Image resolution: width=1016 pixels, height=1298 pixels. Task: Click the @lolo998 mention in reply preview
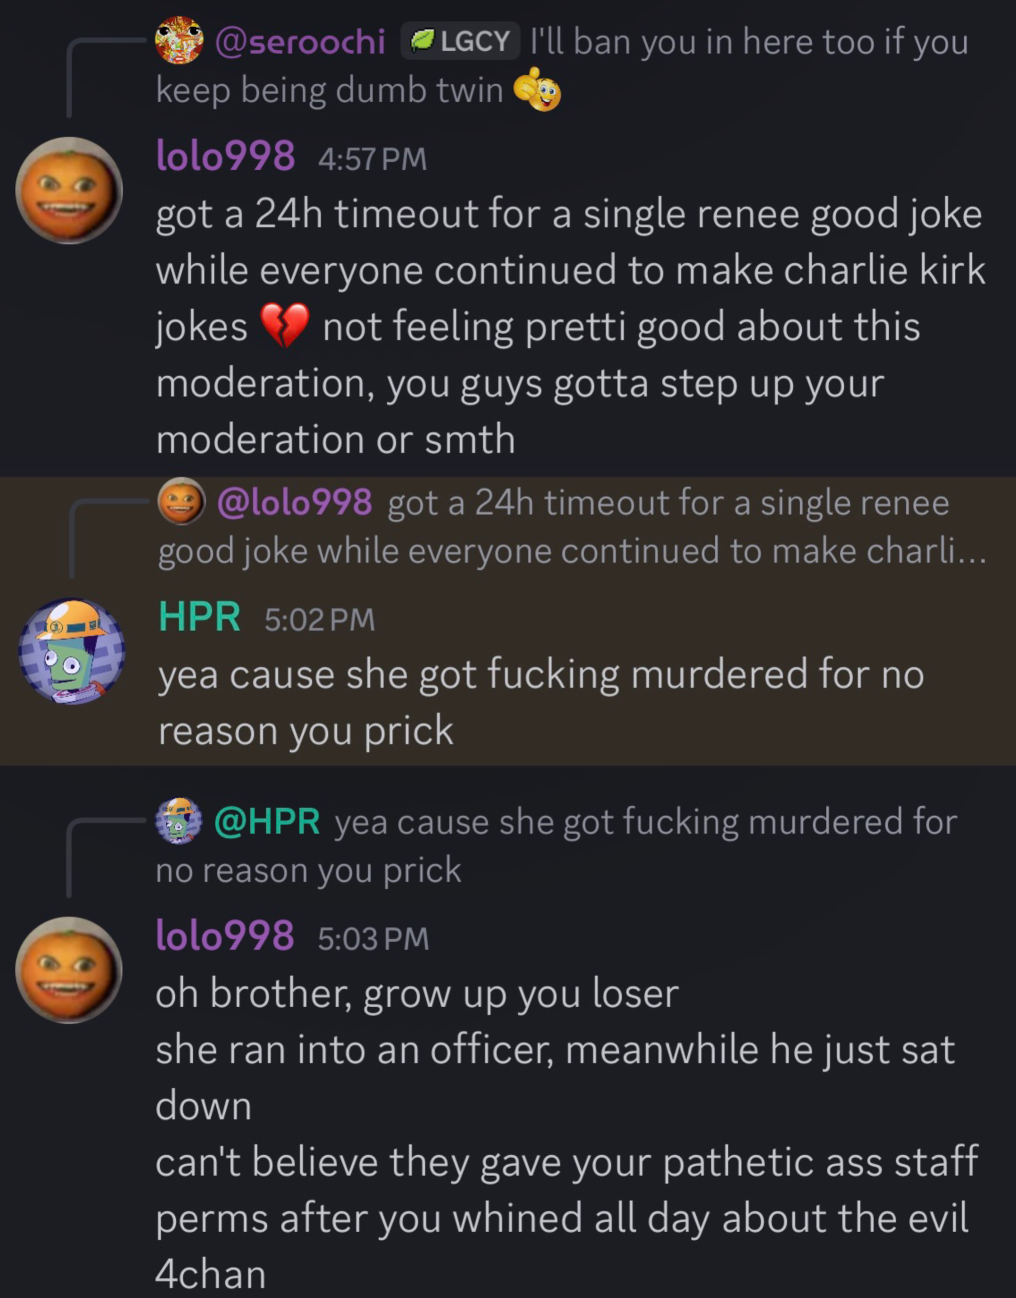pyautogui.click(x=295, y=502)
